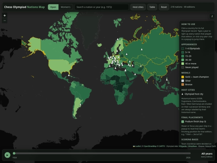Screen dimensions: 217x163
Task: Switch to the Open section
Action: click(x=53, y=7)
